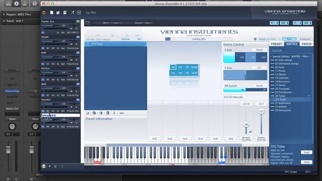The width and height of the screenshot is (322, 181).
Task: Expand the Track: Inst 1 disclosure triangle
Action: click(x=4, y=21)
